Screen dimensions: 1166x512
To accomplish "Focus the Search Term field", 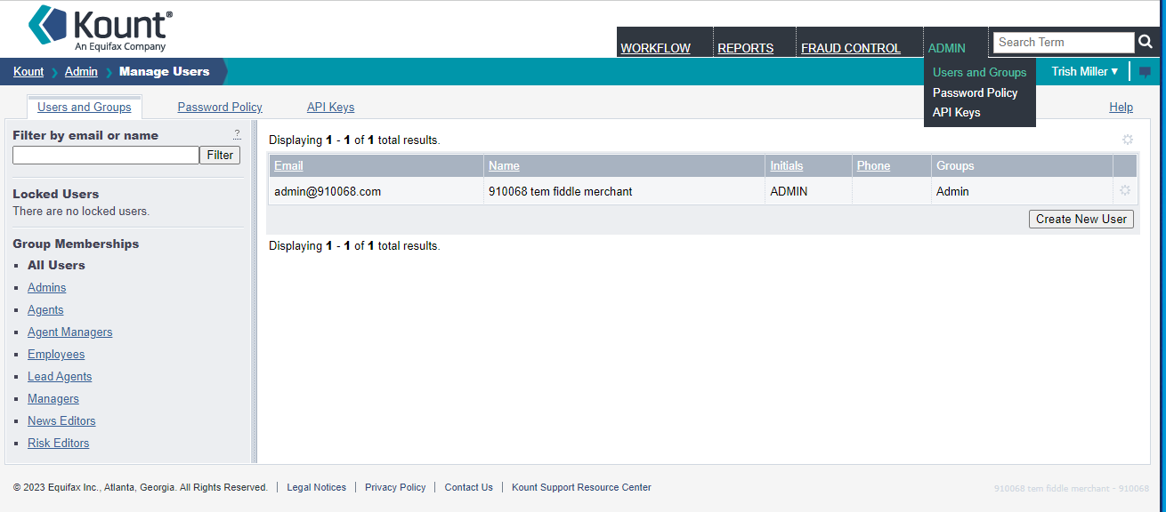I will tap(1064, 42).
